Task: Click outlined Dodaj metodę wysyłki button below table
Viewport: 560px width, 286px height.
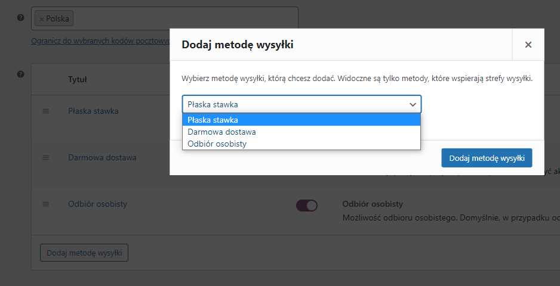Action: pos(84,253)
